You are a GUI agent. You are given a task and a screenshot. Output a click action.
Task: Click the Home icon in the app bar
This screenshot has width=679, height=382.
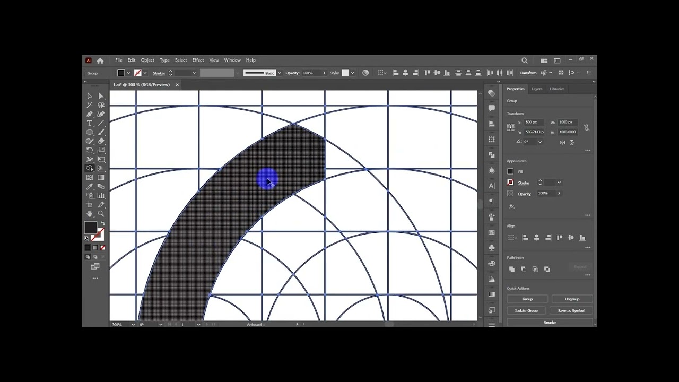pos(100,60)
